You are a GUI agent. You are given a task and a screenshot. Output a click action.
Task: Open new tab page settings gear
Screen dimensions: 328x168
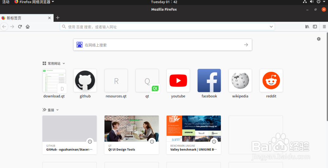(x=318, y=39)
